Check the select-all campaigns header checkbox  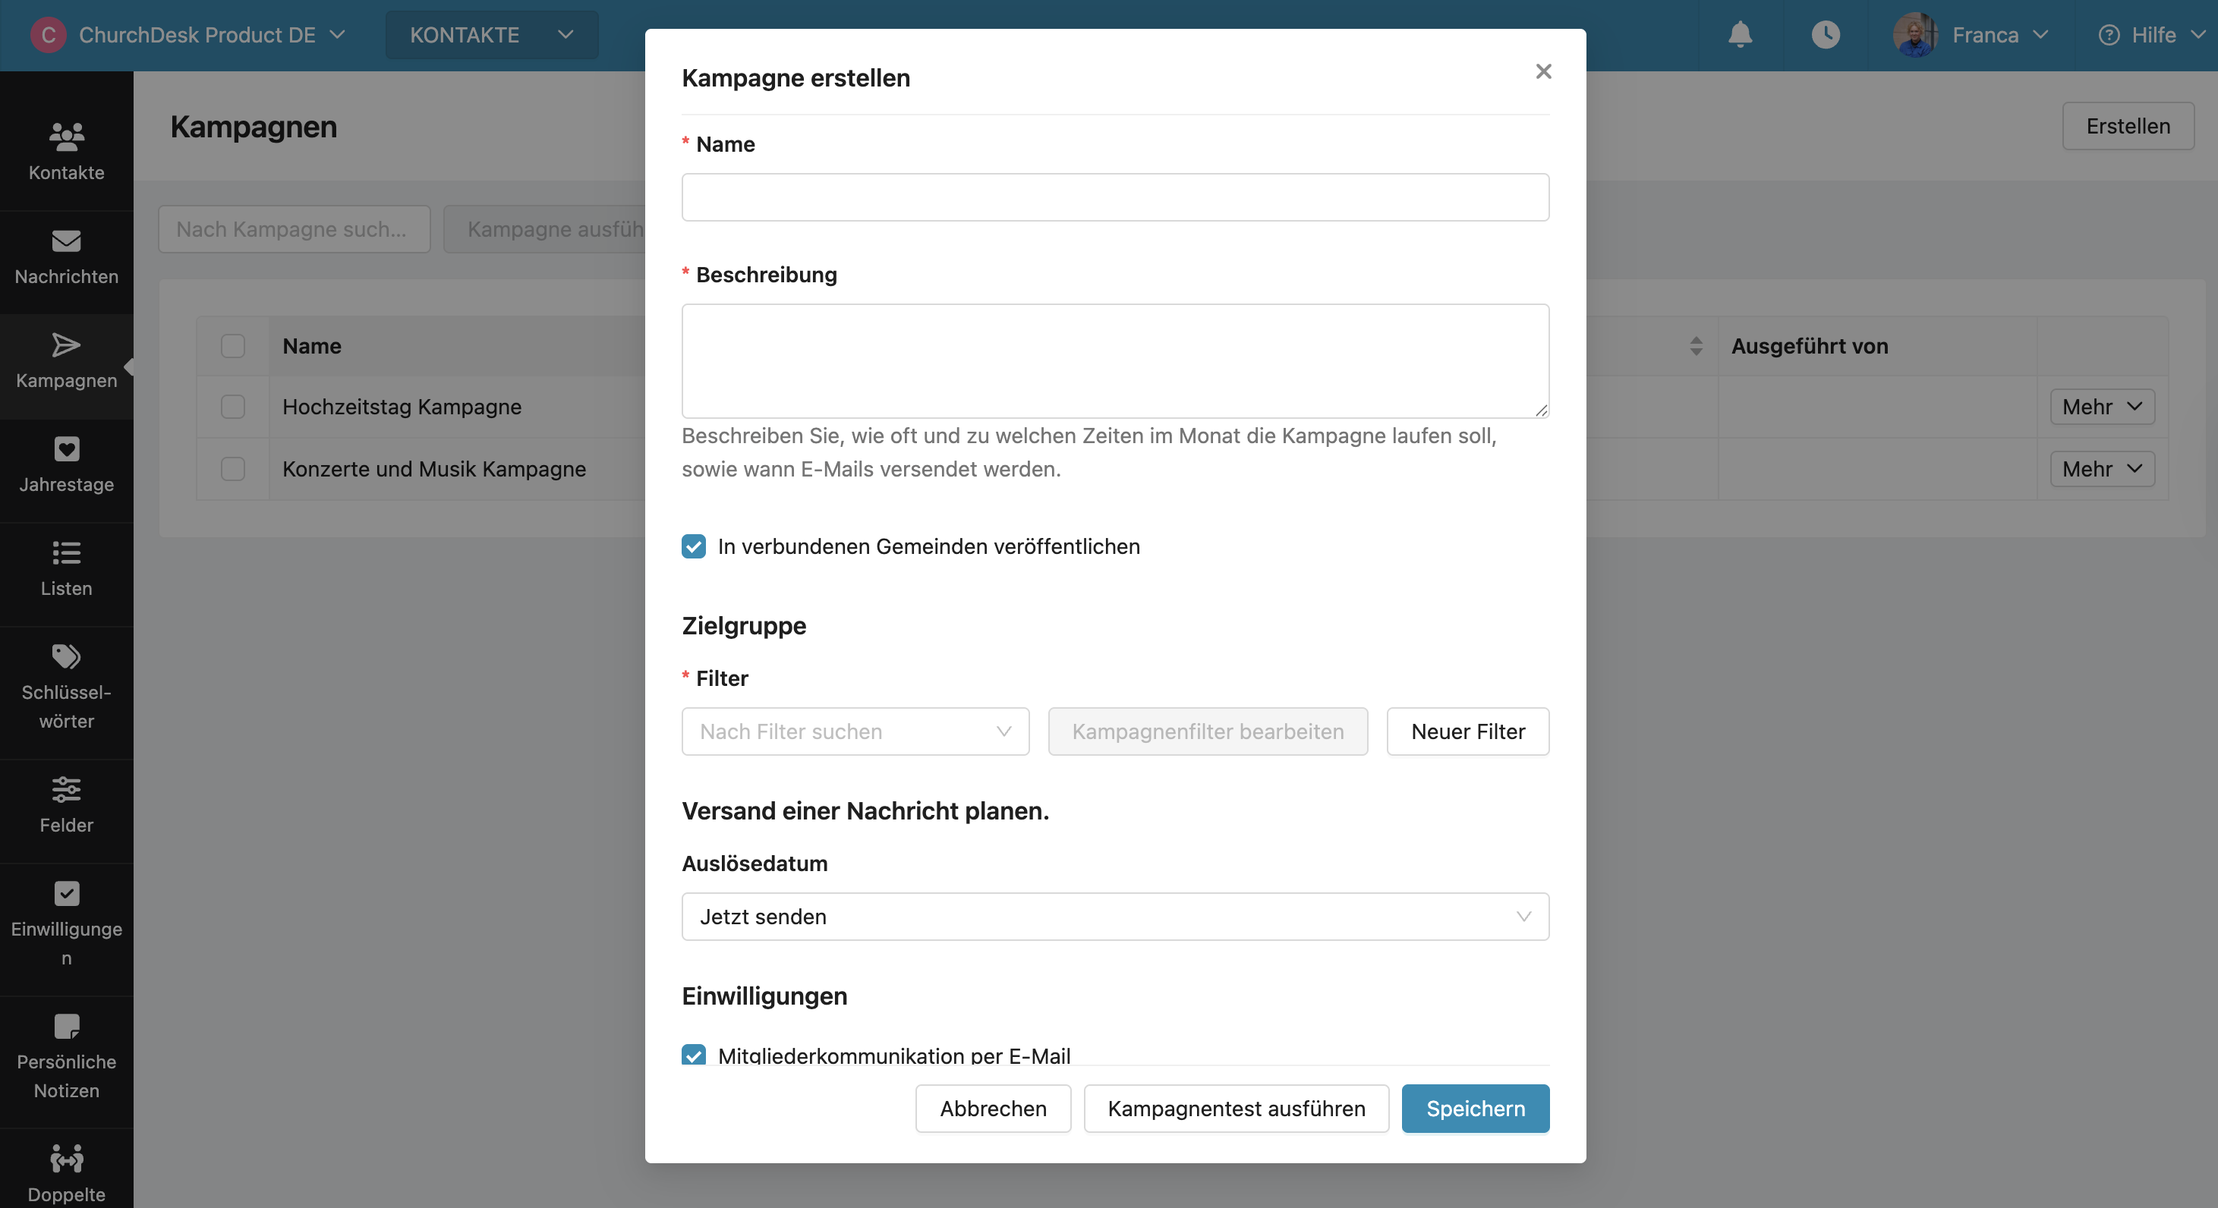point(232,346)
